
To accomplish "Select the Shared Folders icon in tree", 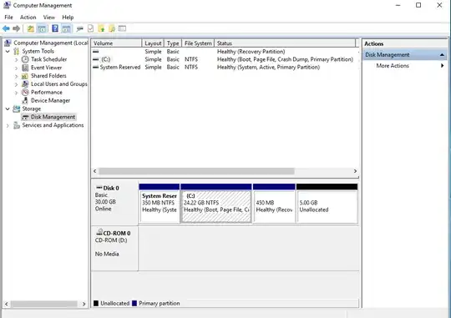I will click(25, 76).
